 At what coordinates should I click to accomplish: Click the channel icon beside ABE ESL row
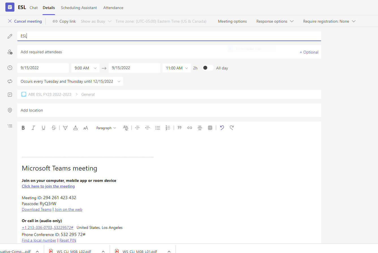coord(10,95)
